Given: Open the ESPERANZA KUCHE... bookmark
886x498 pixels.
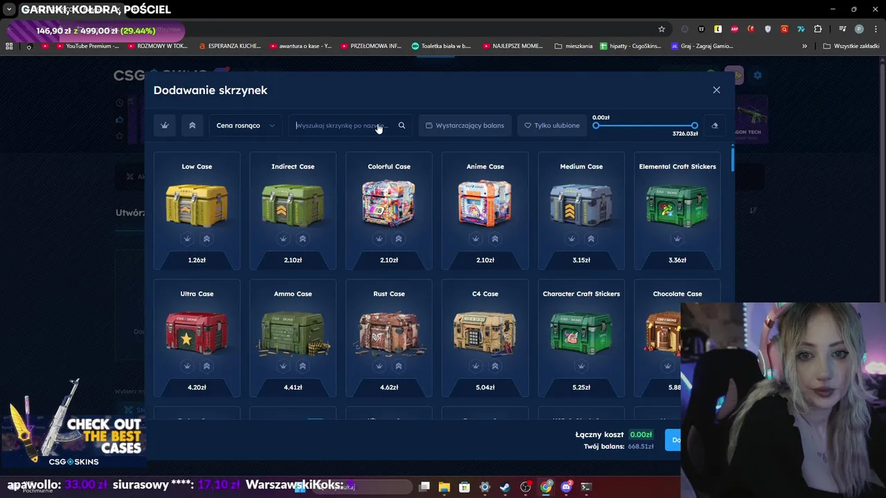Looking at the screenshot, I should 230,46.
